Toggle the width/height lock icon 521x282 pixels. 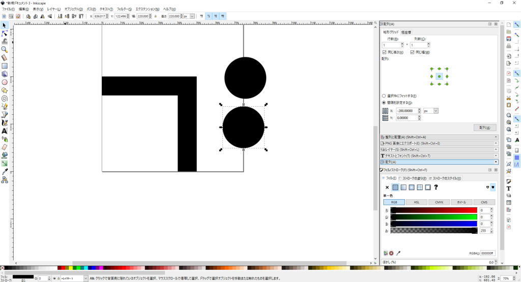tap(155, 16)
